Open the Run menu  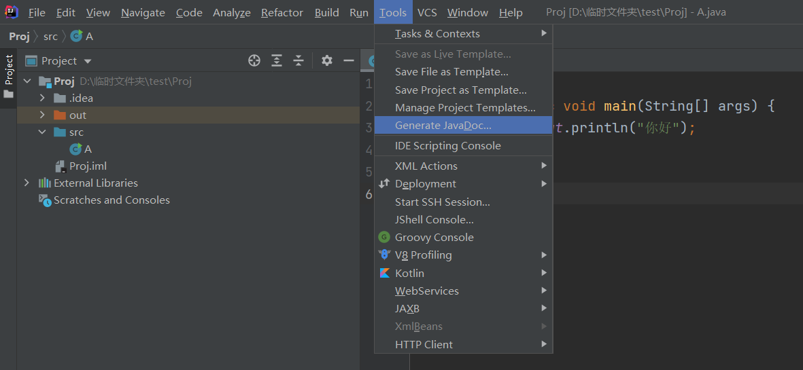pyautogui.click(x=359, y=12)
